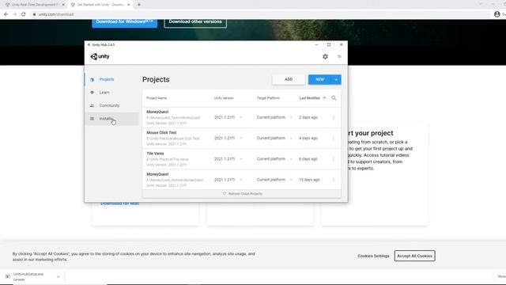Screen dimensions: 506x285
Task: Open Cookies Settings
Action: [373, 256]
